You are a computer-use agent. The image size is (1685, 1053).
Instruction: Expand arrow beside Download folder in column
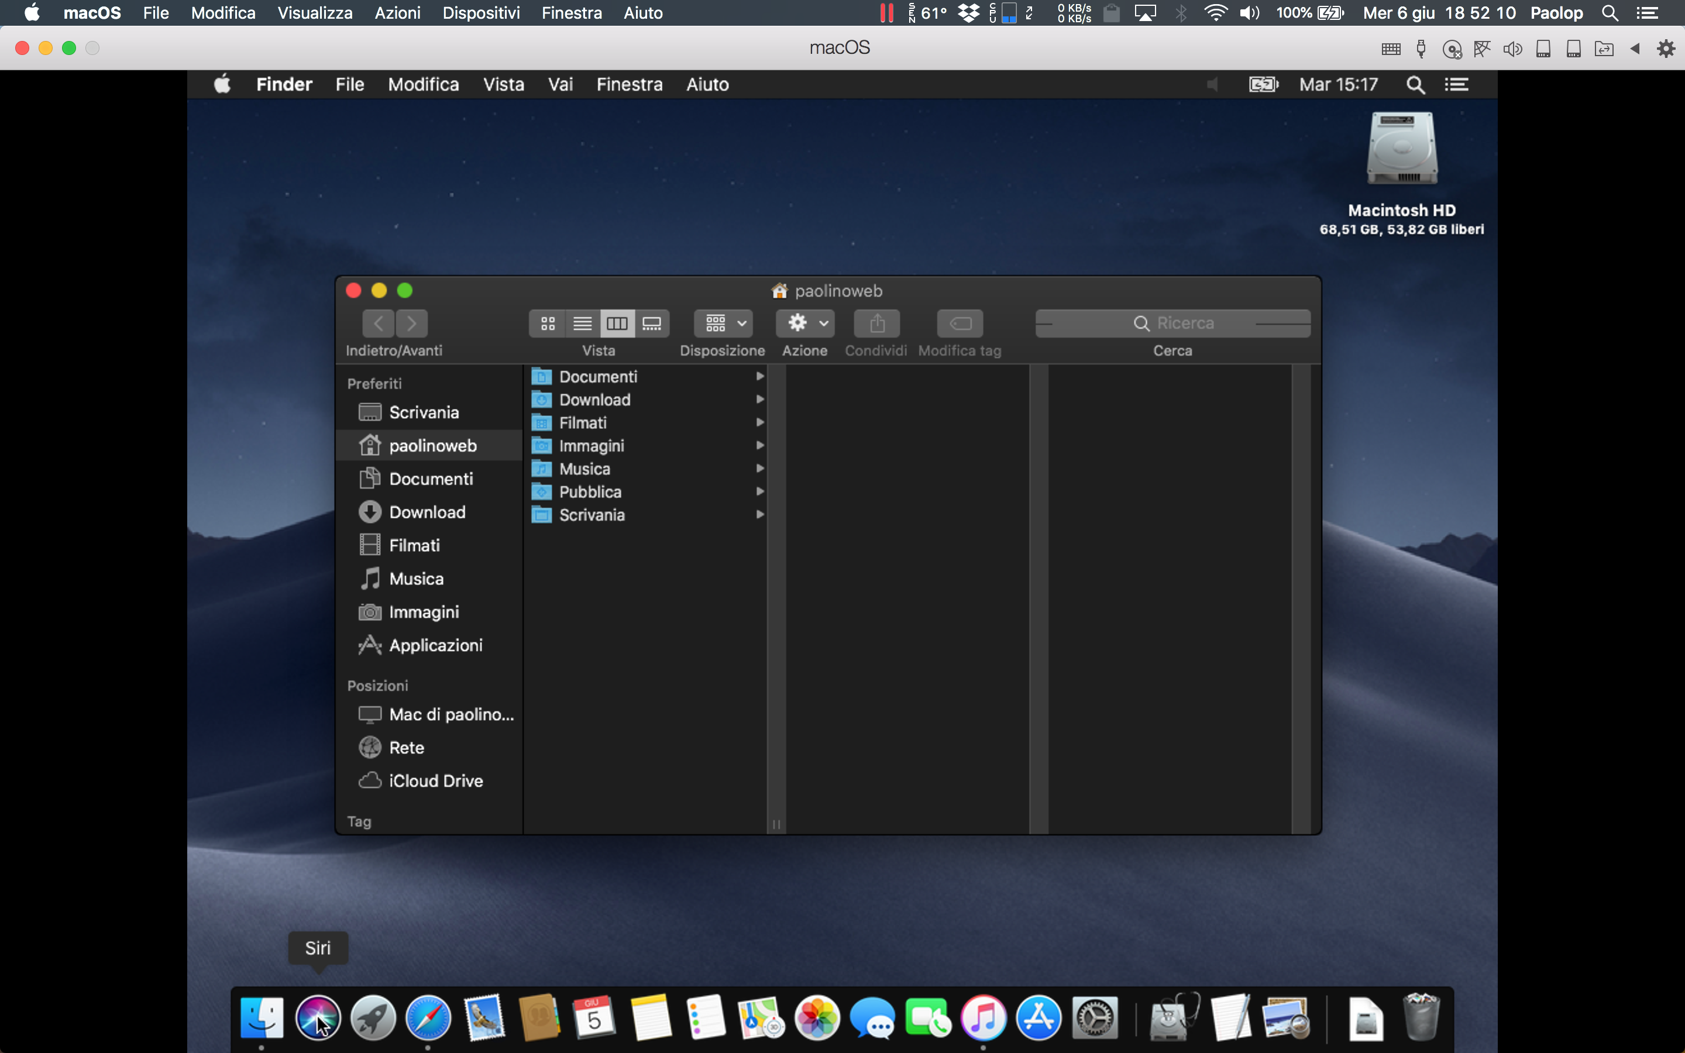pyautogui.click(x=761, y=400)
